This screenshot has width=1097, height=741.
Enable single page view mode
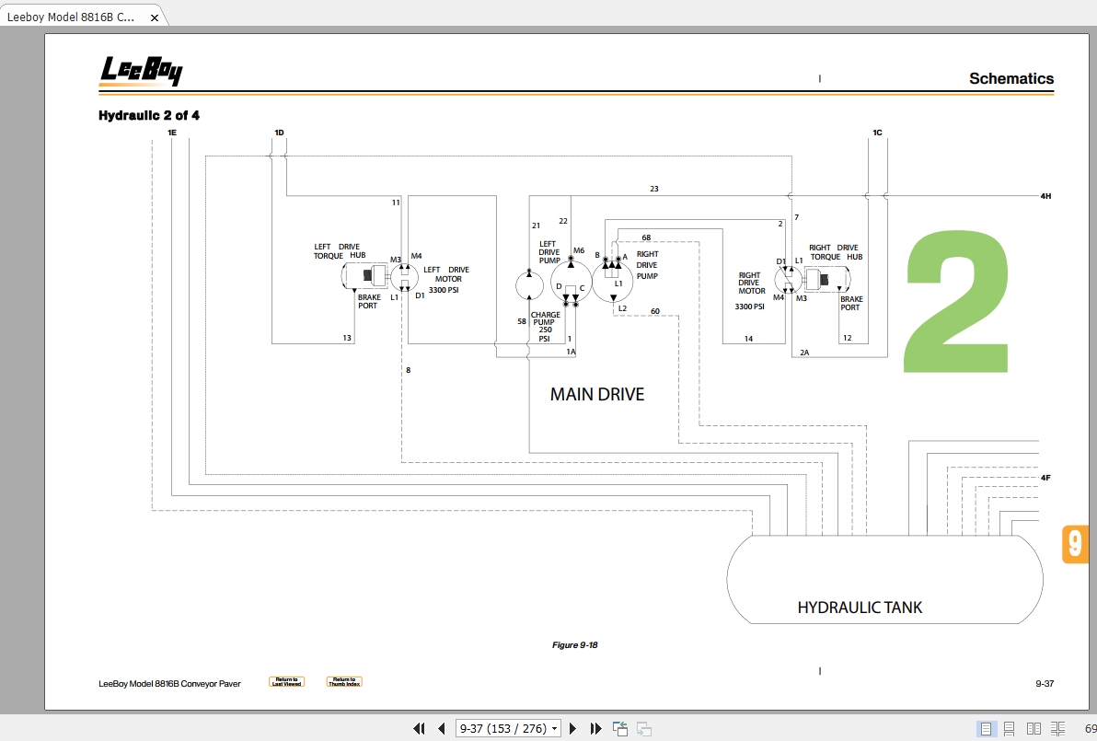pos(986,728)
